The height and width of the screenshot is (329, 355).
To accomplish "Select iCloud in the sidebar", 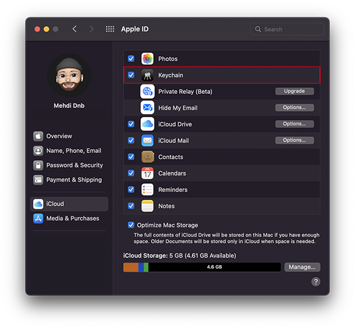I will (69, 204).
